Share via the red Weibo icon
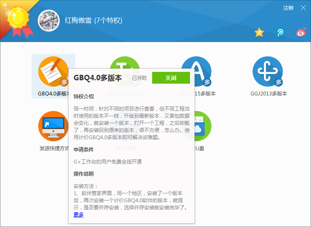Viewport: 311px width, 227px height. (x=301, y=32)
